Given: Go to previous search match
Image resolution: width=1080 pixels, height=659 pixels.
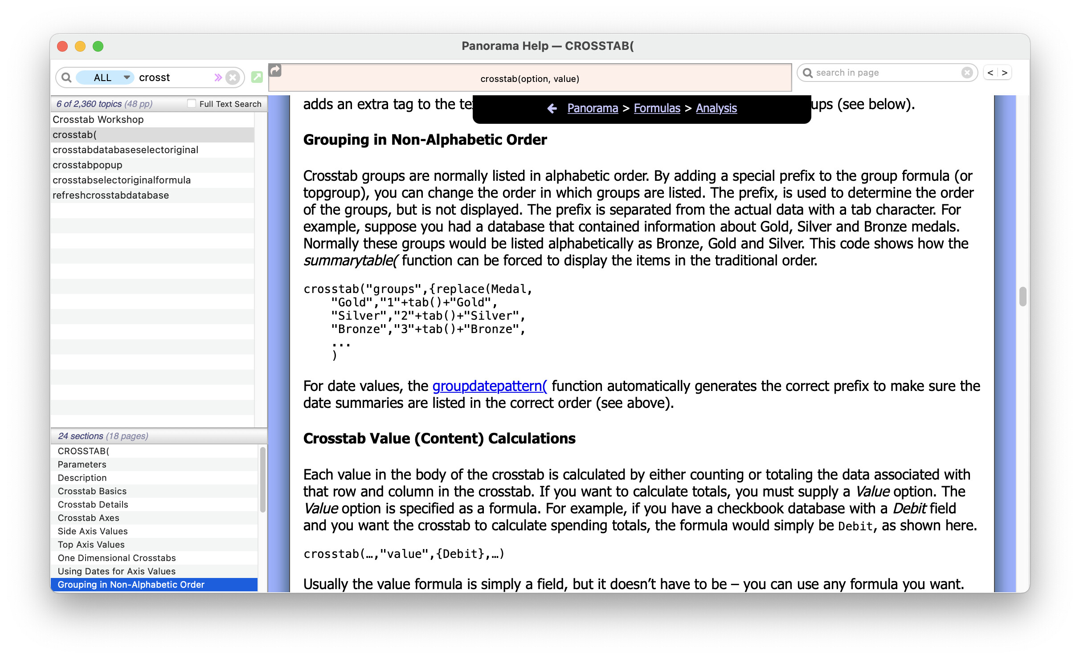Looking at the screenshot, I should pos(990,73).
